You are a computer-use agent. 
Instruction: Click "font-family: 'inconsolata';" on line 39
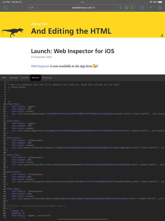point(28,174)
